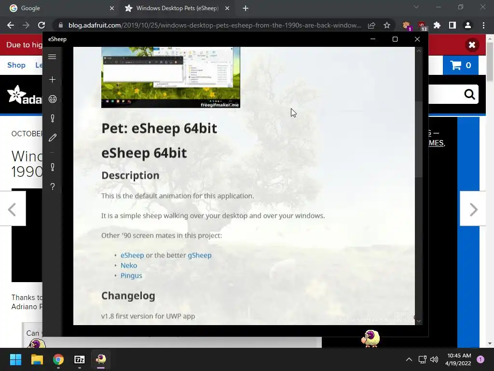Open the monkey extension icon in Chrome toolbar

tap(406, 25)
